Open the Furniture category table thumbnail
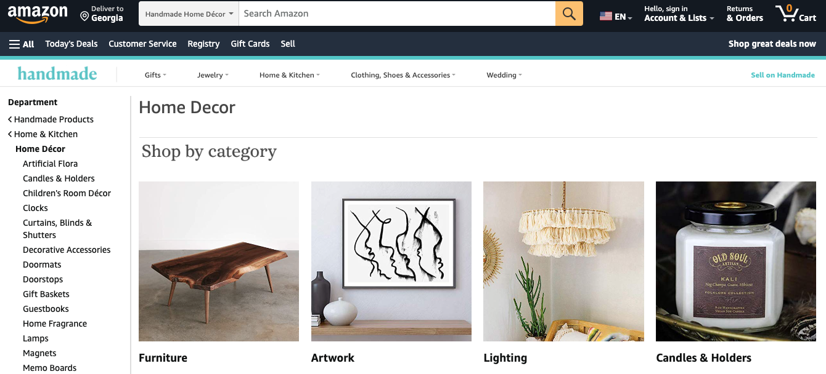 [x=219, y=261]
